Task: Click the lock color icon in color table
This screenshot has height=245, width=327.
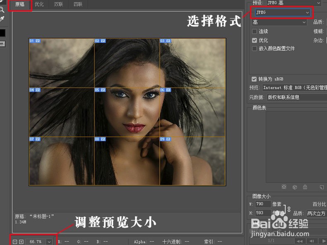Action: [305, 187]
